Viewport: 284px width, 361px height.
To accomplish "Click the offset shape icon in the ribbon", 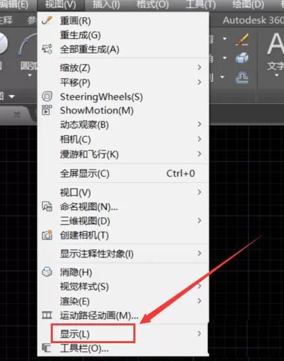I will click(x=242, y=77).
